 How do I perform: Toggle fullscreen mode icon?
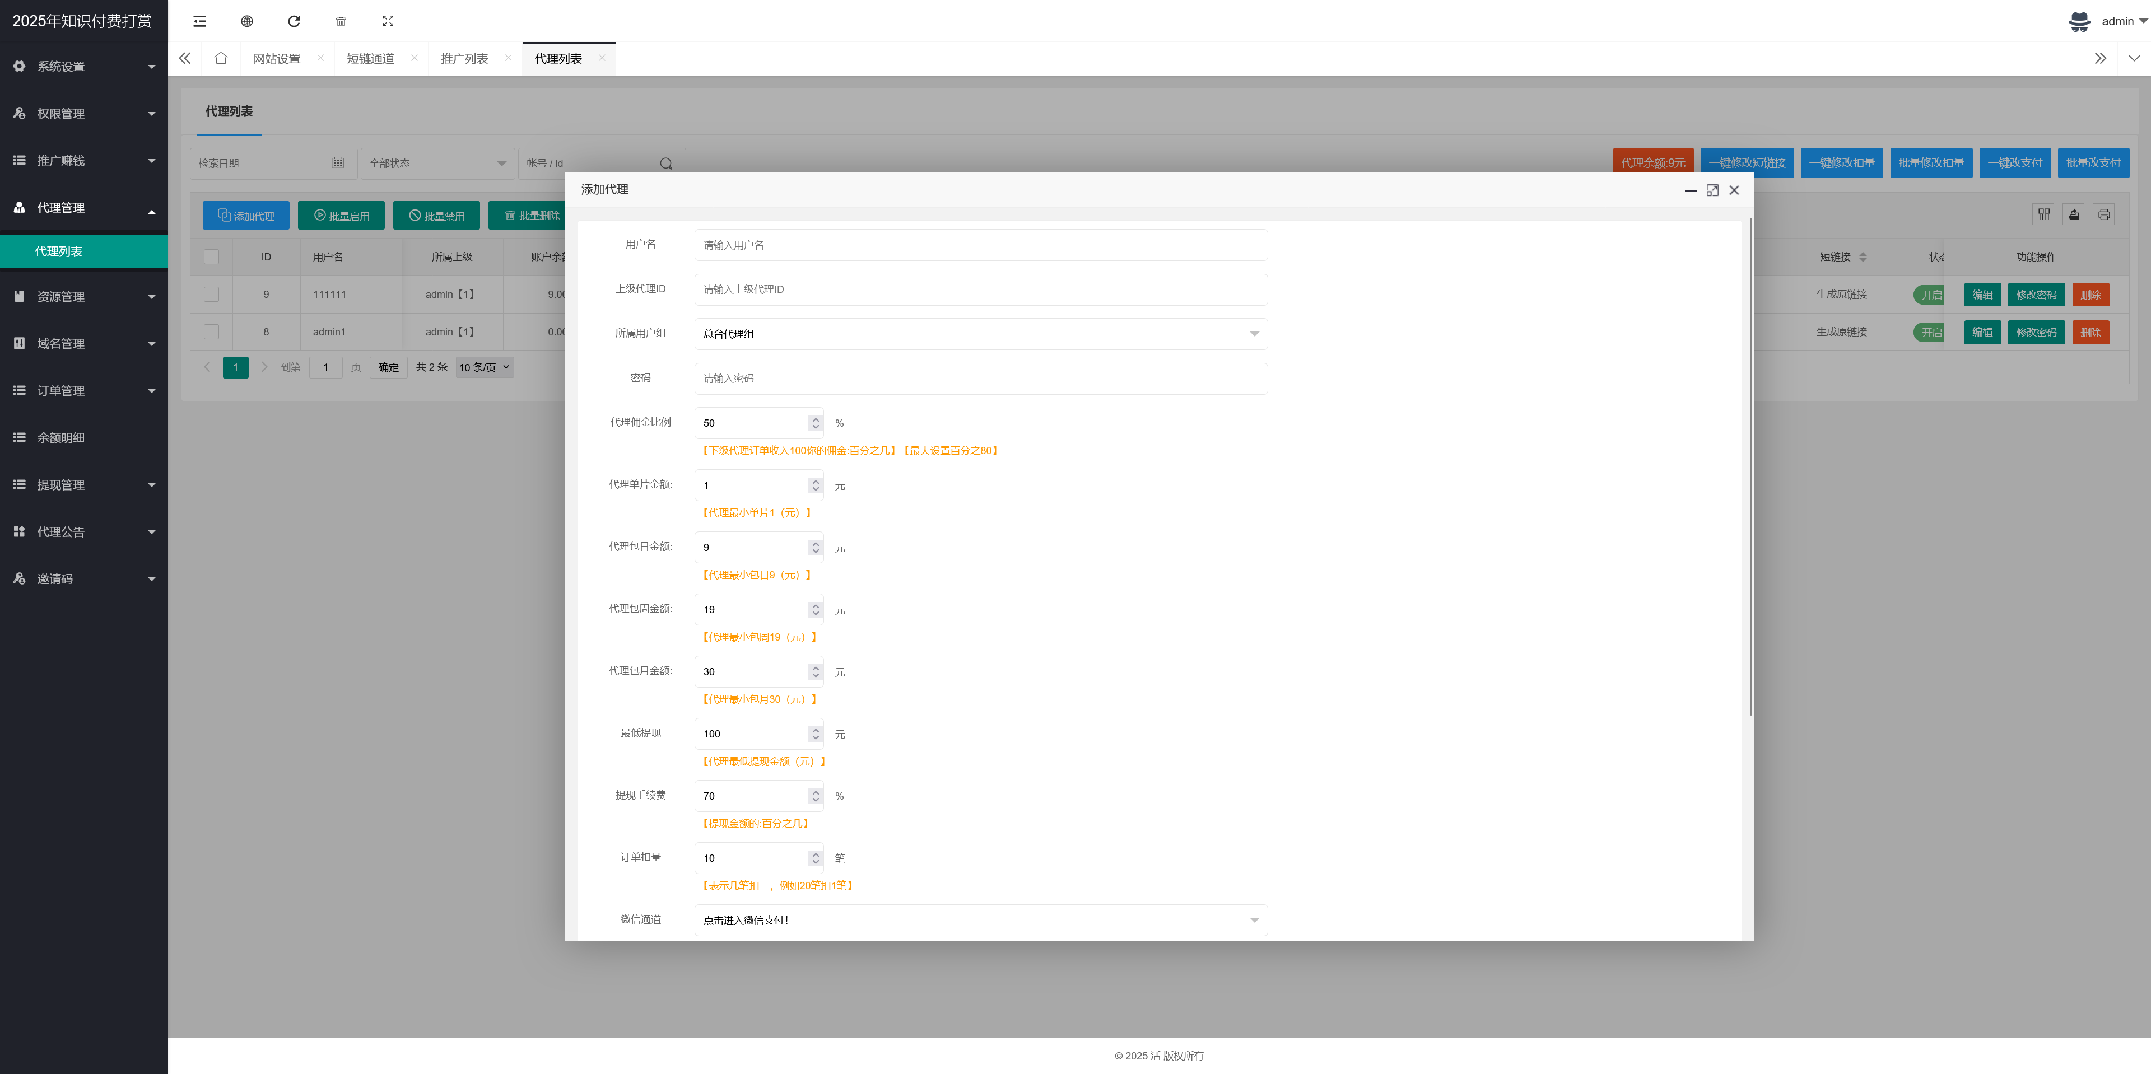tap(388, 21)
